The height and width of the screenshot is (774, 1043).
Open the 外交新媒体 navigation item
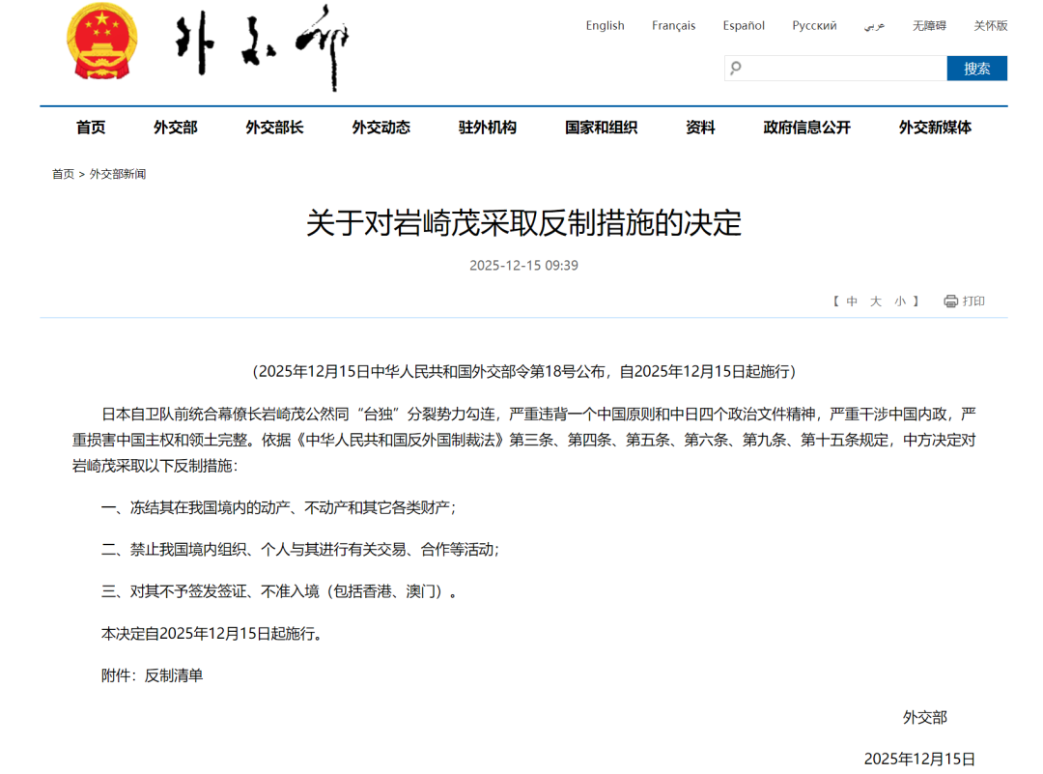[x=935, y=128]
